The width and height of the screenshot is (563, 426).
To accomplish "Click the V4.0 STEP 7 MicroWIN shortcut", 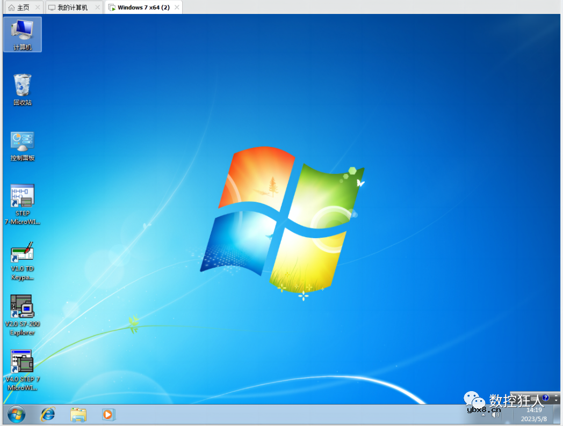I will [x=22, y=370].
